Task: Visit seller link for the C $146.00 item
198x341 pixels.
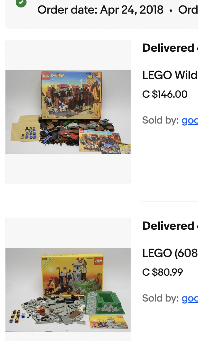Action: point(190,120)
